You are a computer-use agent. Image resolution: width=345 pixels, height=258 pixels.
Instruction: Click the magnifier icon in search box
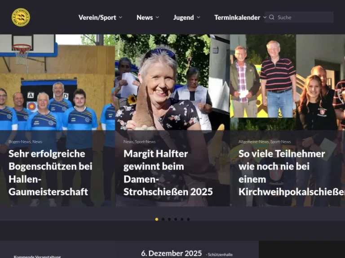[271, 17]
